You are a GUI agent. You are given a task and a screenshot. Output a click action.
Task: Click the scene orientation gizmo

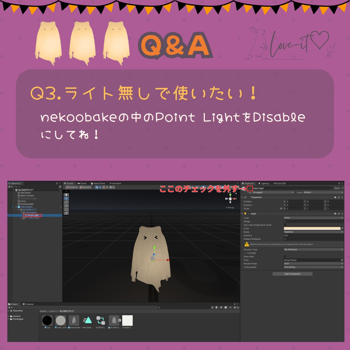point(230,199)
